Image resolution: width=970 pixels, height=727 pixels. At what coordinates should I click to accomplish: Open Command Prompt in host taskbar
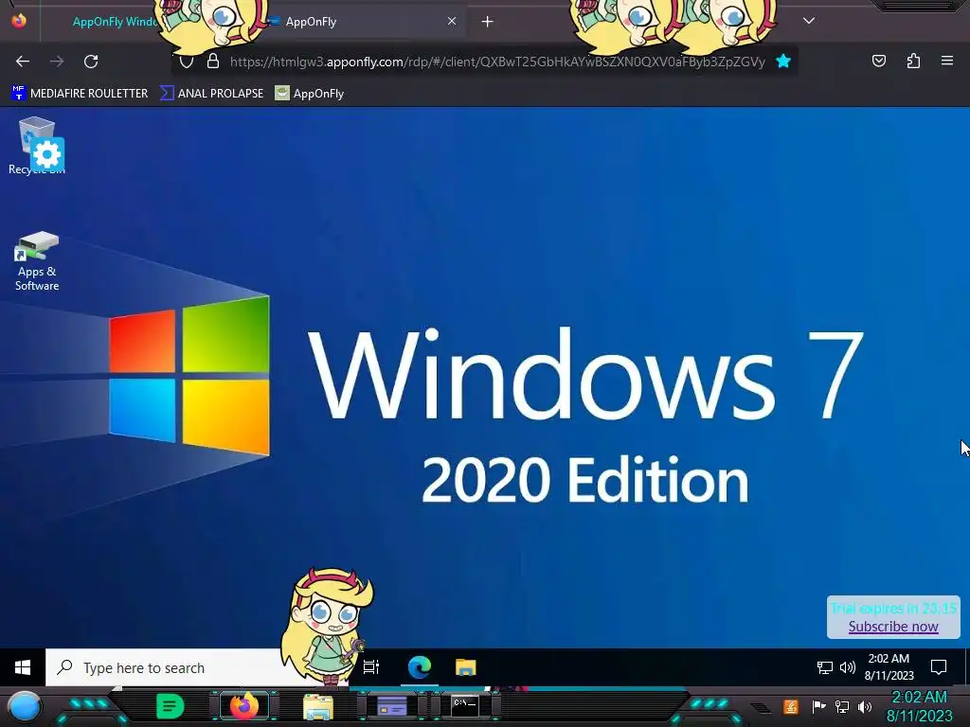pos(464,706)
